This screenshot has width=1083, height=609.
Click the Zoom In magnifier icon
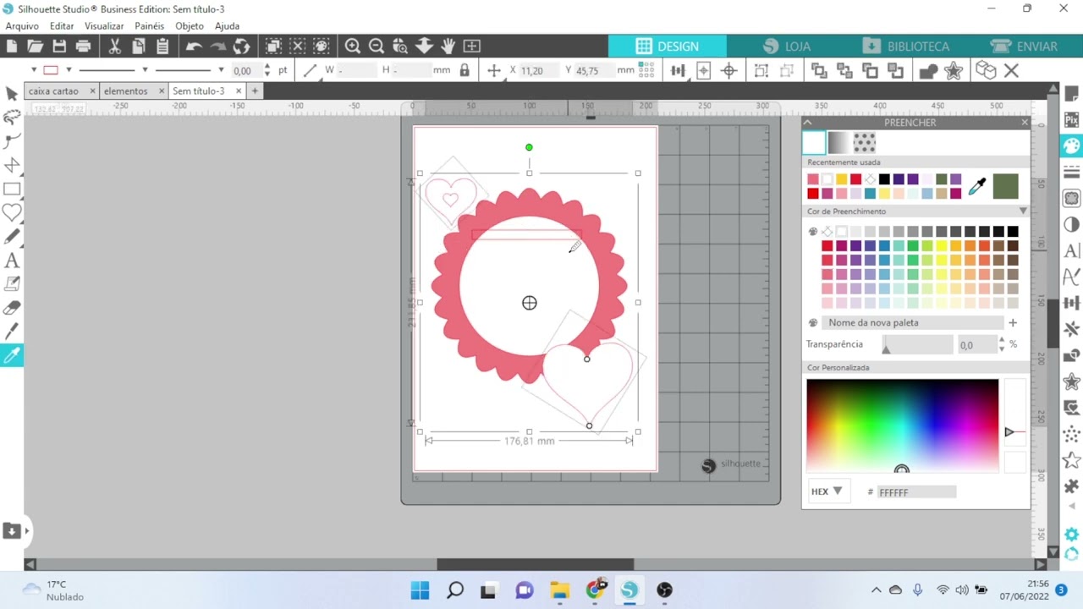pos(353,47)
